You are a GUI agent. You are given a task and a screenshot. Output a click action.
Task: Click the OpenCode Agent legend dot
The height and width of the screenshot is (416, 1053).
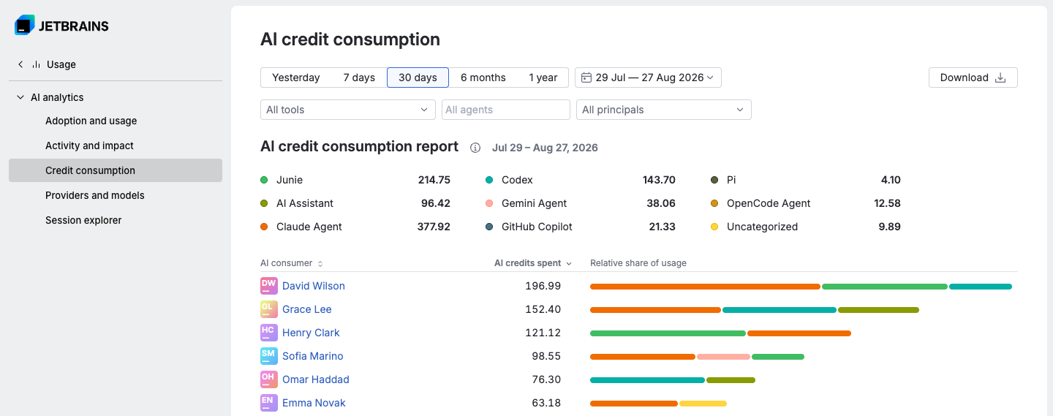[x=714, y=203]
